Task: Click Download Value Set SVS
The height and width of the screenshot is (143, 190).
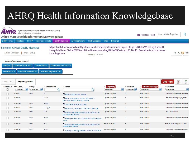Action: pos(61,66)
